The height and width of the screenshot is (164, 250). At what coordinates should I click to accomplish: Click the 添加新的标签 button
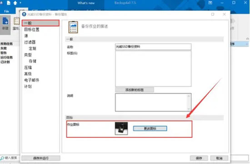(x=135, y=90)
